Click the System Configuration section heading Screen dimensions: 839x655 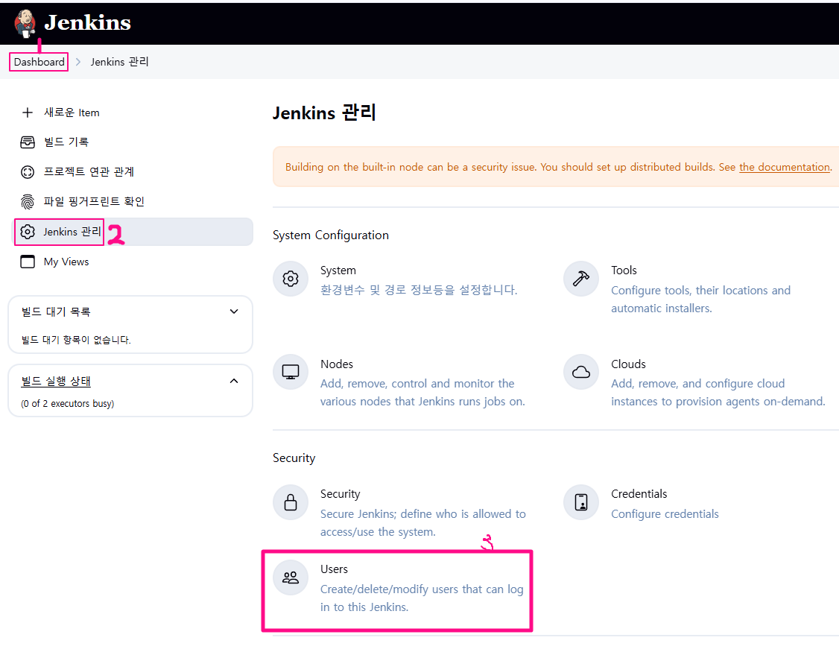click(x=331, y=235)
